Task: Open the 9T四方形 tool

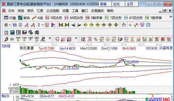Action: [133, 18]
